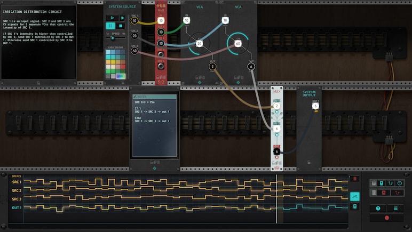Open the NOTES title bar
Screen dimensions: 412x232
155,97
